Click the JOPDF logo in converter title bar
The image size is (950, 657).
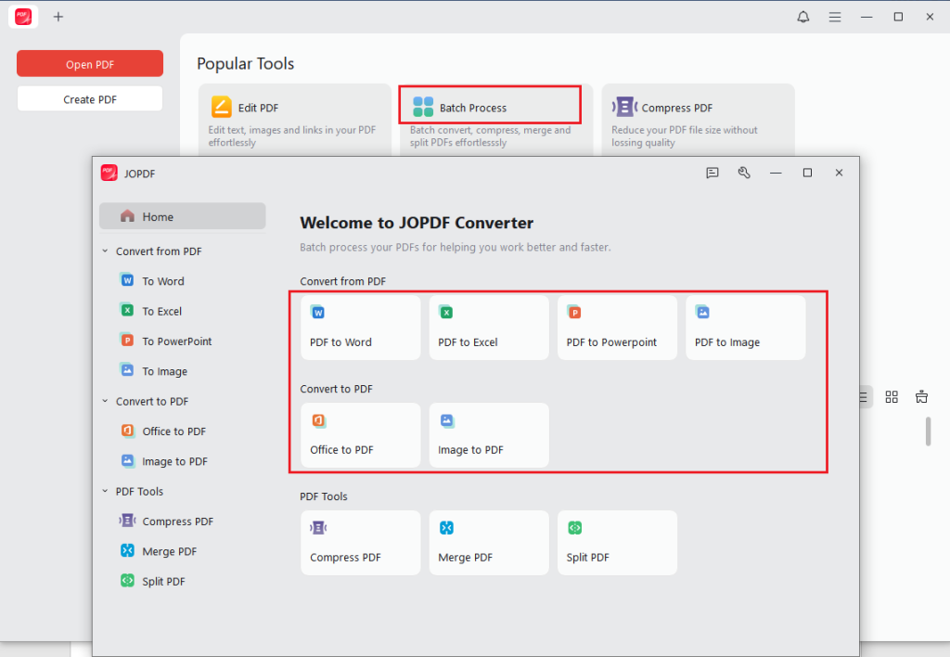(x=109, y=173)
